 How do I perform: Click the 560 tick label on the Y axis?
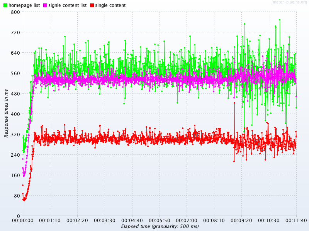[15, 74]
